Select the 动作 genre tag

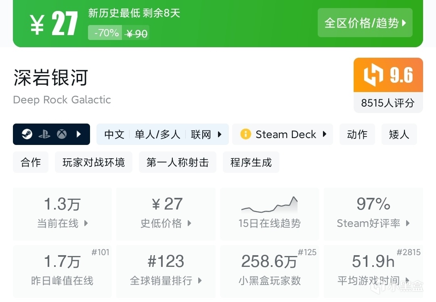coord(357,134)
